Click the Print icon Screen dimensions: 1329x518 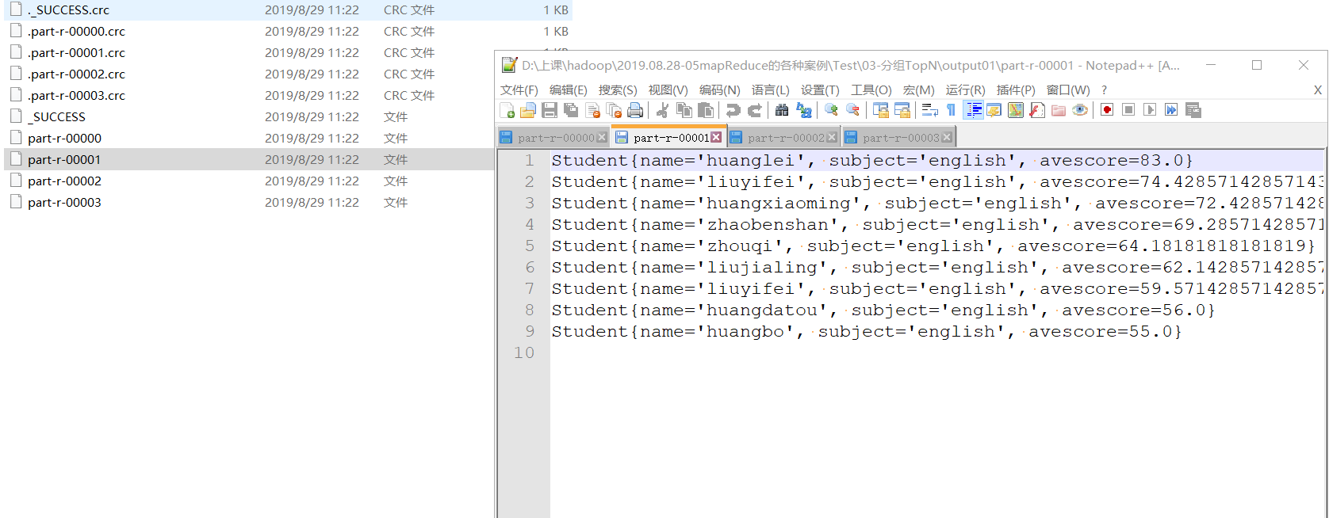635,110
